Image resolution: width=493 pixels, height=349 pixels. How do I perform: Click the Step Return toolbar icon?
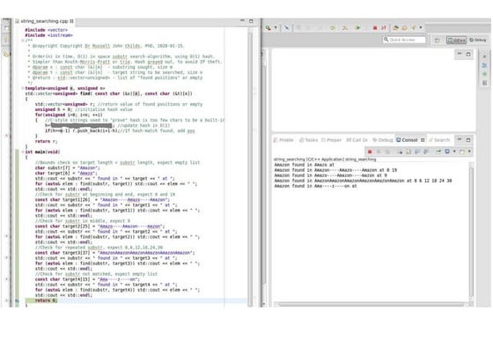coord(396,27)
